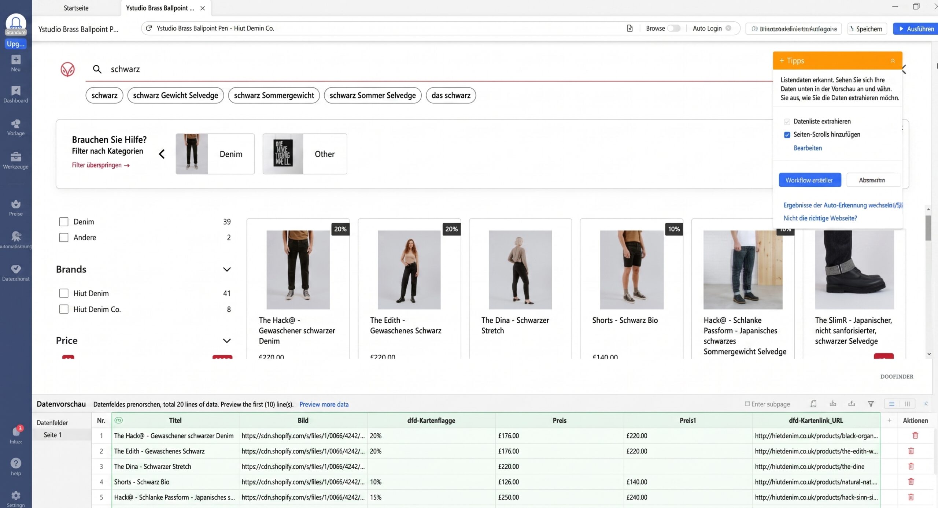Image resolution: width=938 pixels, height=508 pixels.
Task: Click the link icon in Titel header
Action: tap(118, 420)
